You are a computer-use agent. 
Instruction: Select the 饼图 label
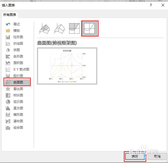coord(17,50)
